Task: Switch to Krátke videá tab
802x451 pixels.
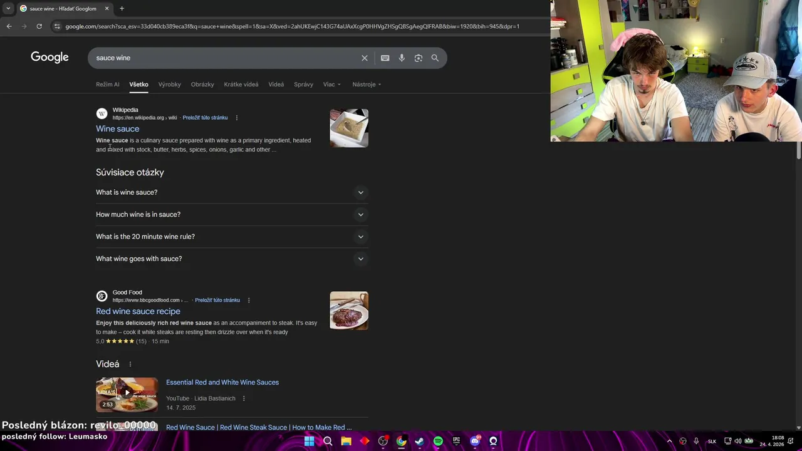Action: point(241,85)
